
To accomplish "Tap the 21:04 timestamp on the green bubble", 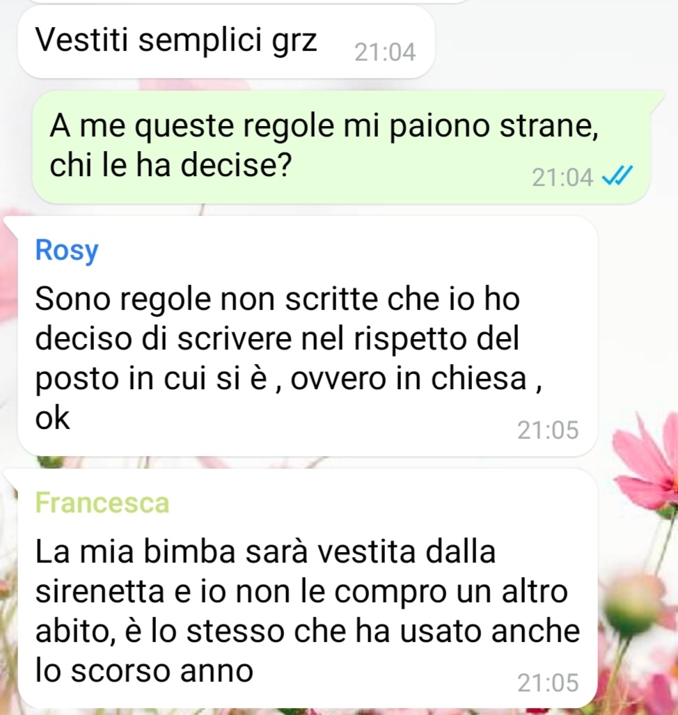I will point(562,178).
